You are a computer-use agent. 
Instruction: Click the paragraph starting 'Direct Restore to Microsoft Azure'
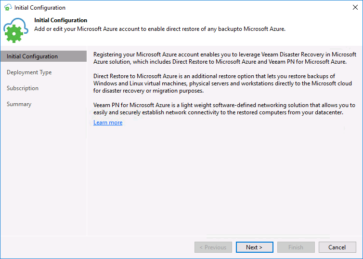coord(222,83)
